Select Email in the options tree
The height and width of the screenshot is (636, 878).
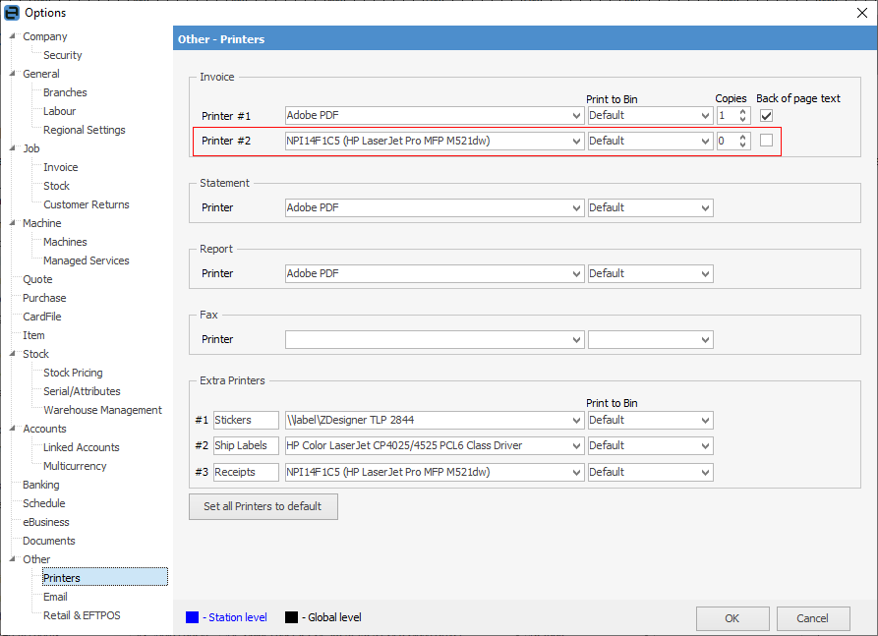pyautogui.click(x=55, y=597)
